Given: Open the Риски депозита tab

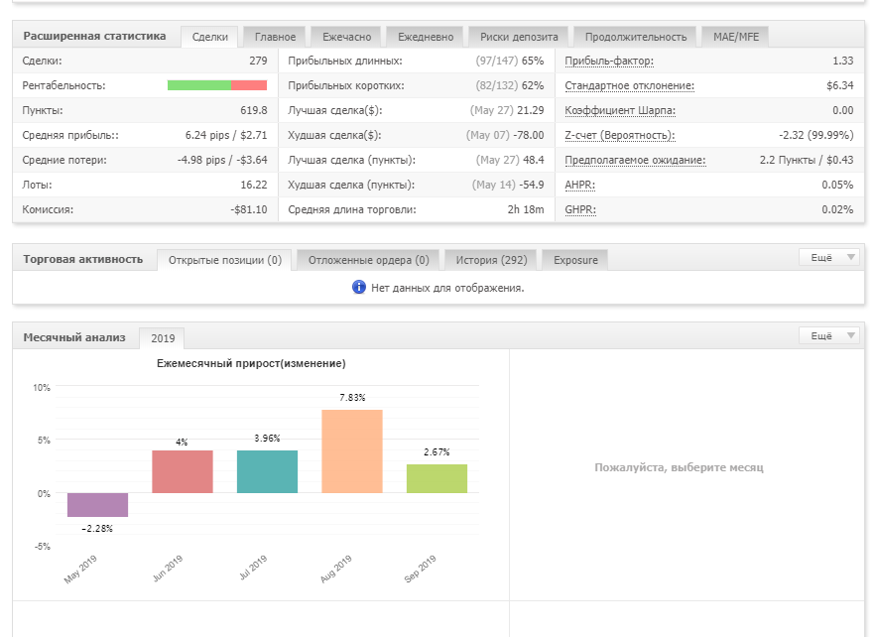Looking at the screenshot, I should (519, 37).
